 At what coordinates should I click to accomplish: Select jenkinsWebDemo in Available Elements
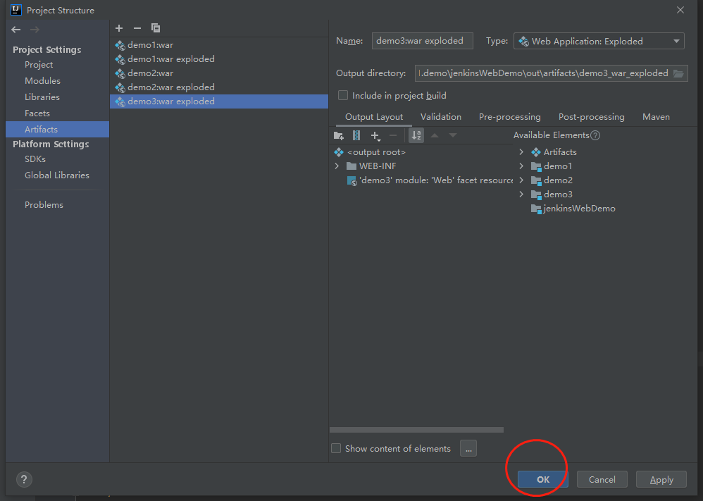(573, 209)
